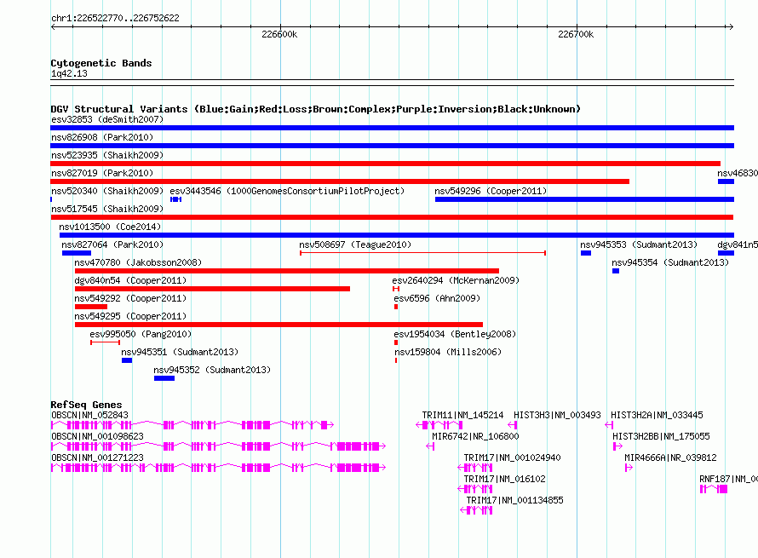Select the short red nsv549292 bar
This screenshot has height=558, width=758.
point(91,307)
